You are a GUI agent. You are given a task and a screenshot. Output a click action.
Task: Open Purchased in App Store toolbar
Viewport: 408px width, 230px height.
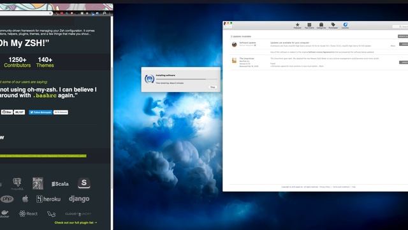(x=333, y=26)
